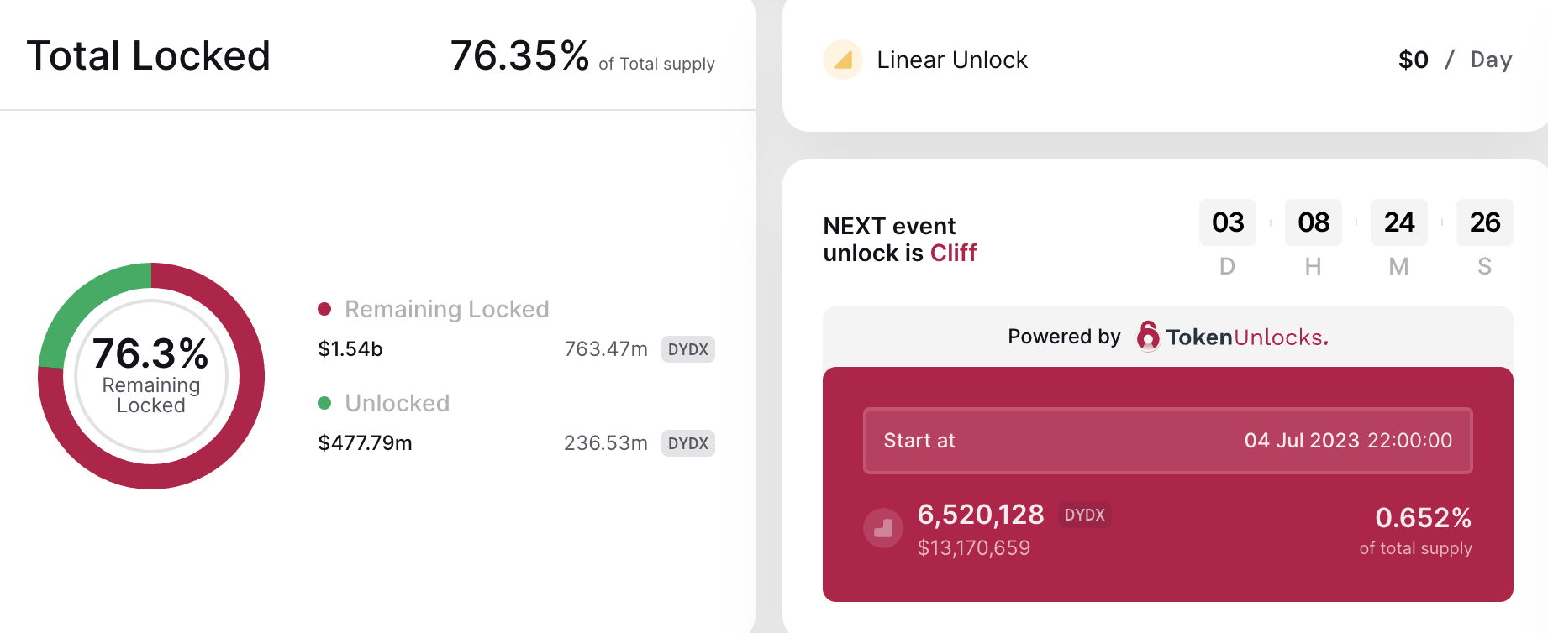The image size is (1548, 633).
Task: Click the 0.652% of total supply value
Action: tap(1423, 518)
